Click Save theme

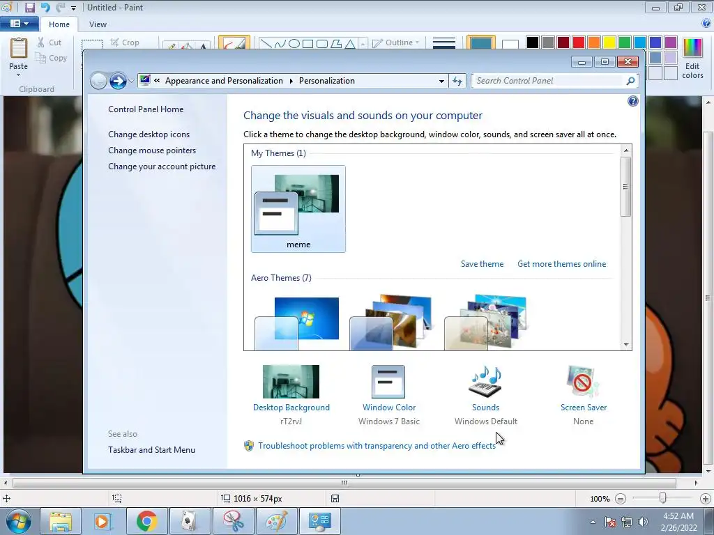point(483,264)
